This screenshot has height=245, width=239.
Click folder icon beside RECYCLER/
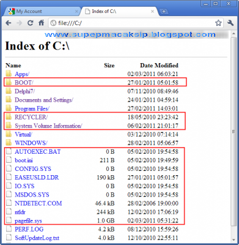point(9,116)
